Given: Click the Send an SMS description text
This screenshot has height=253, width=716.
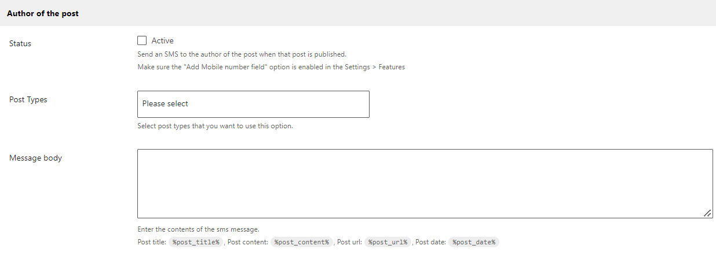Looking at the screenshot, I should 242,54.
